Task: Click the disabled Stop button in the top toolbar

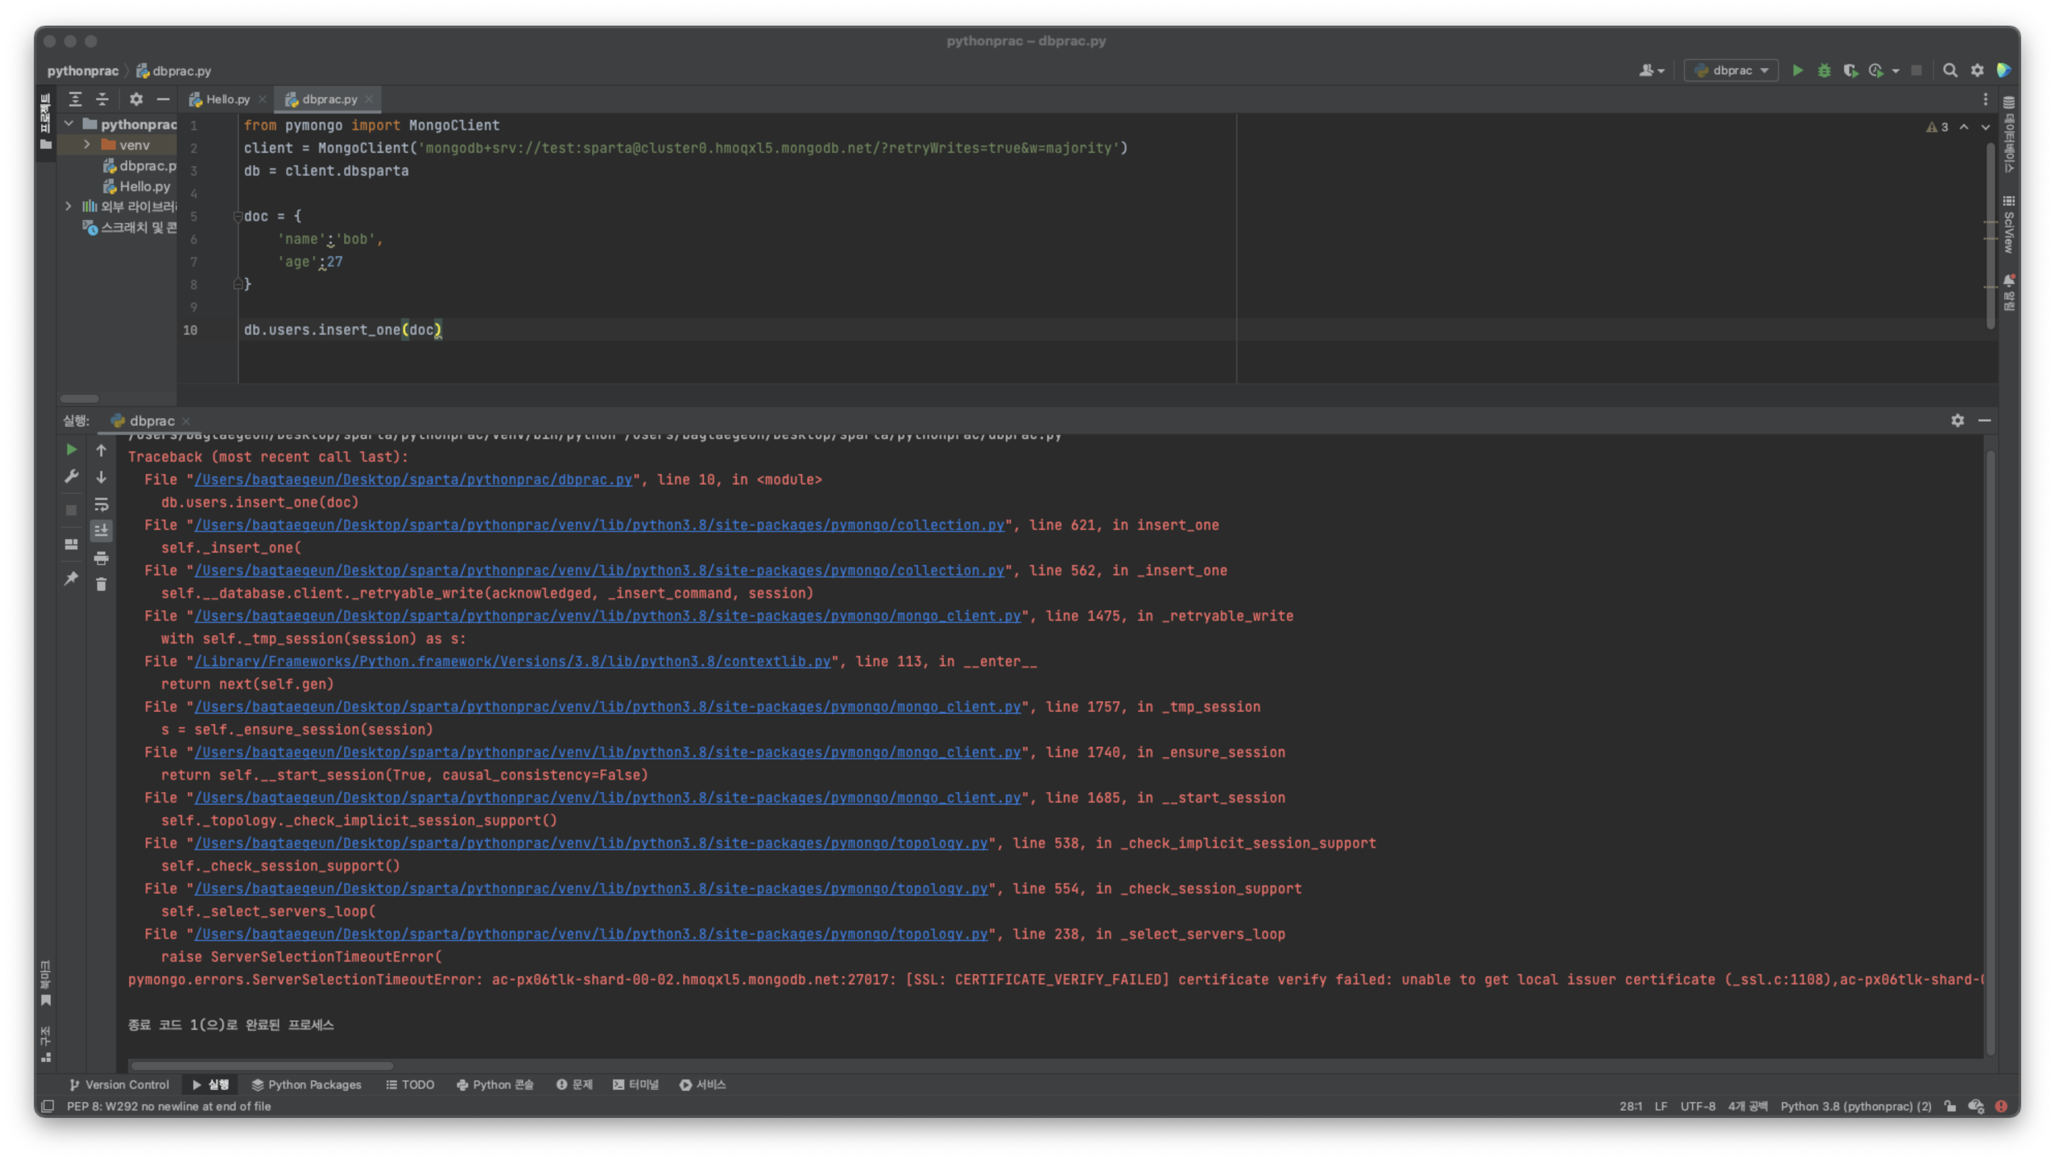Action: click(x=1916, y=70)
